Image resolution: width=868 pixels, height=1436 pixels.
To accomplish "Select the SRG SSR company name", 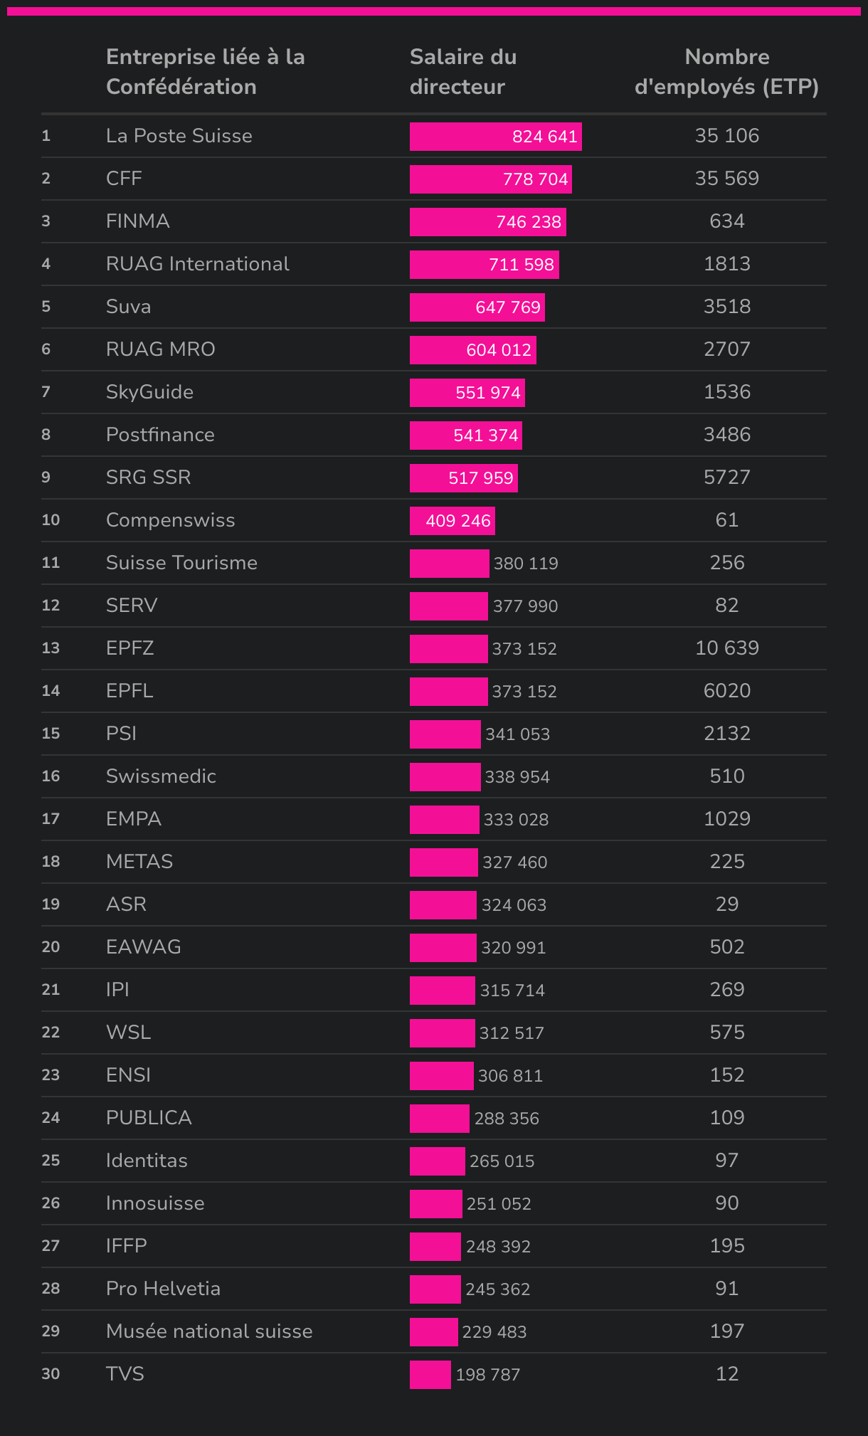I will 149,477.
